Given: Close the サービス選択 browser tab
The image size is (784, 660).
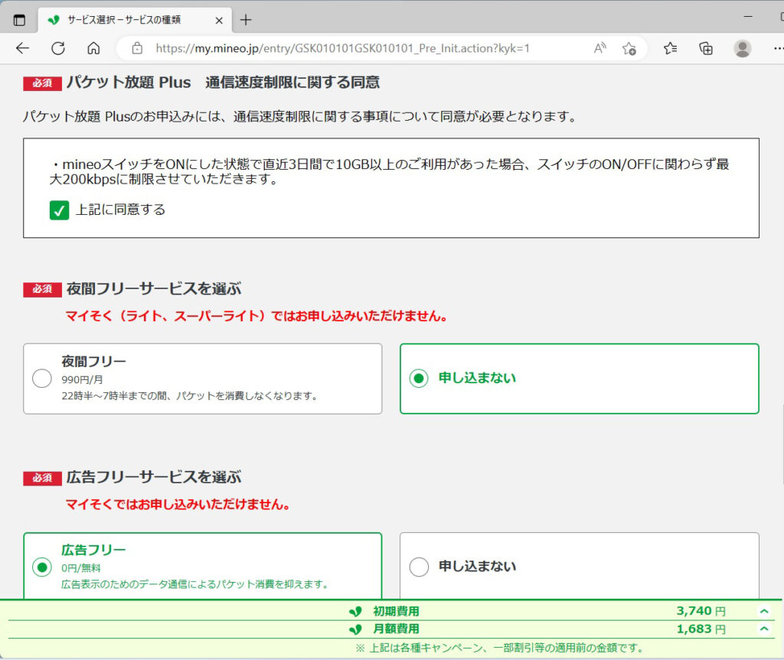Looking at the screenshot, I should coord(219,21).
